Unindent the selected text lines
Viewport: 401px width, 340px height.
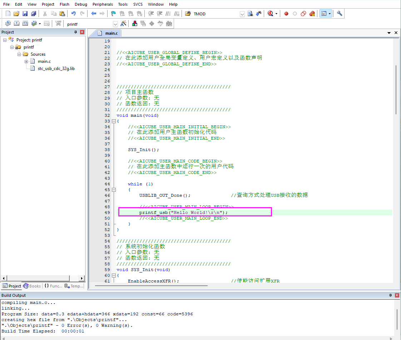point(160,14)
